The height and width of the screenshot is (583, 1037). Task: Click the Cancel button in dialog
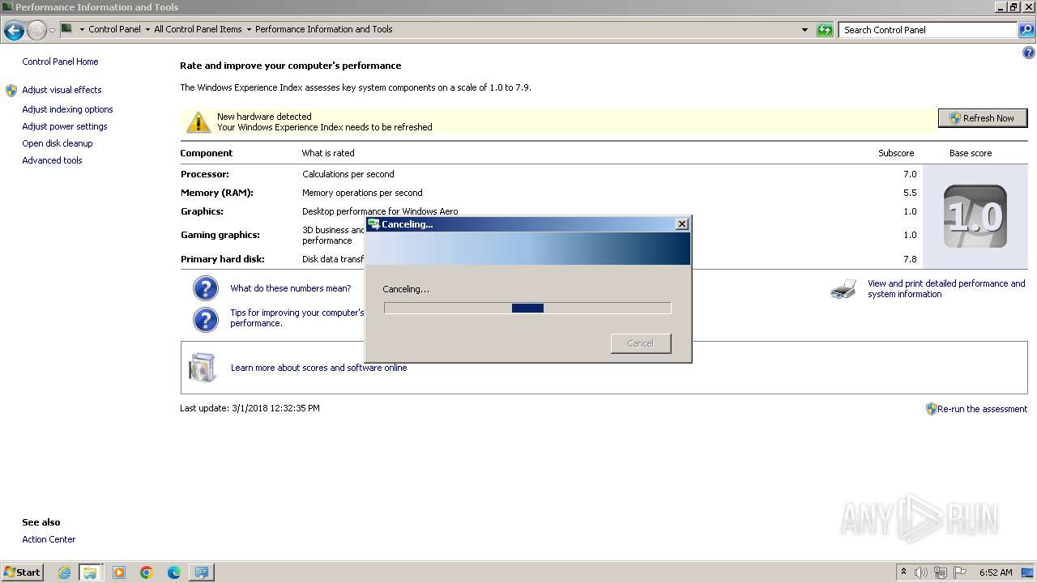641,343
